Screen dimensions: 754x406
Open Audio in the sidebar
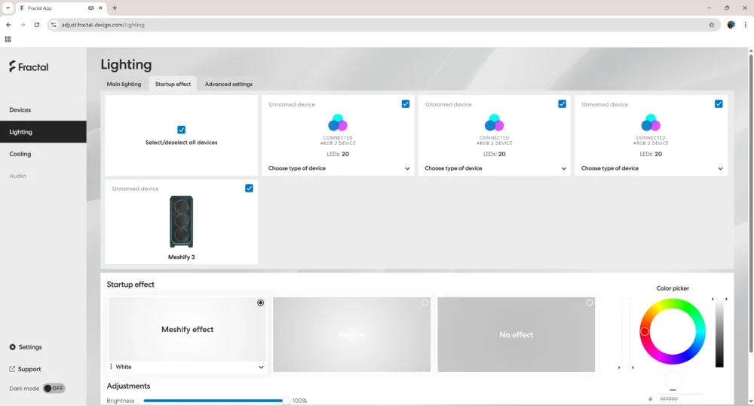pos(43,176)
